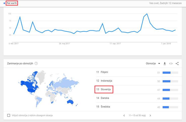The height and width of the screenshot is (122, 186).
Task: Click the blue dot beside flat earth
Action: 4,3
